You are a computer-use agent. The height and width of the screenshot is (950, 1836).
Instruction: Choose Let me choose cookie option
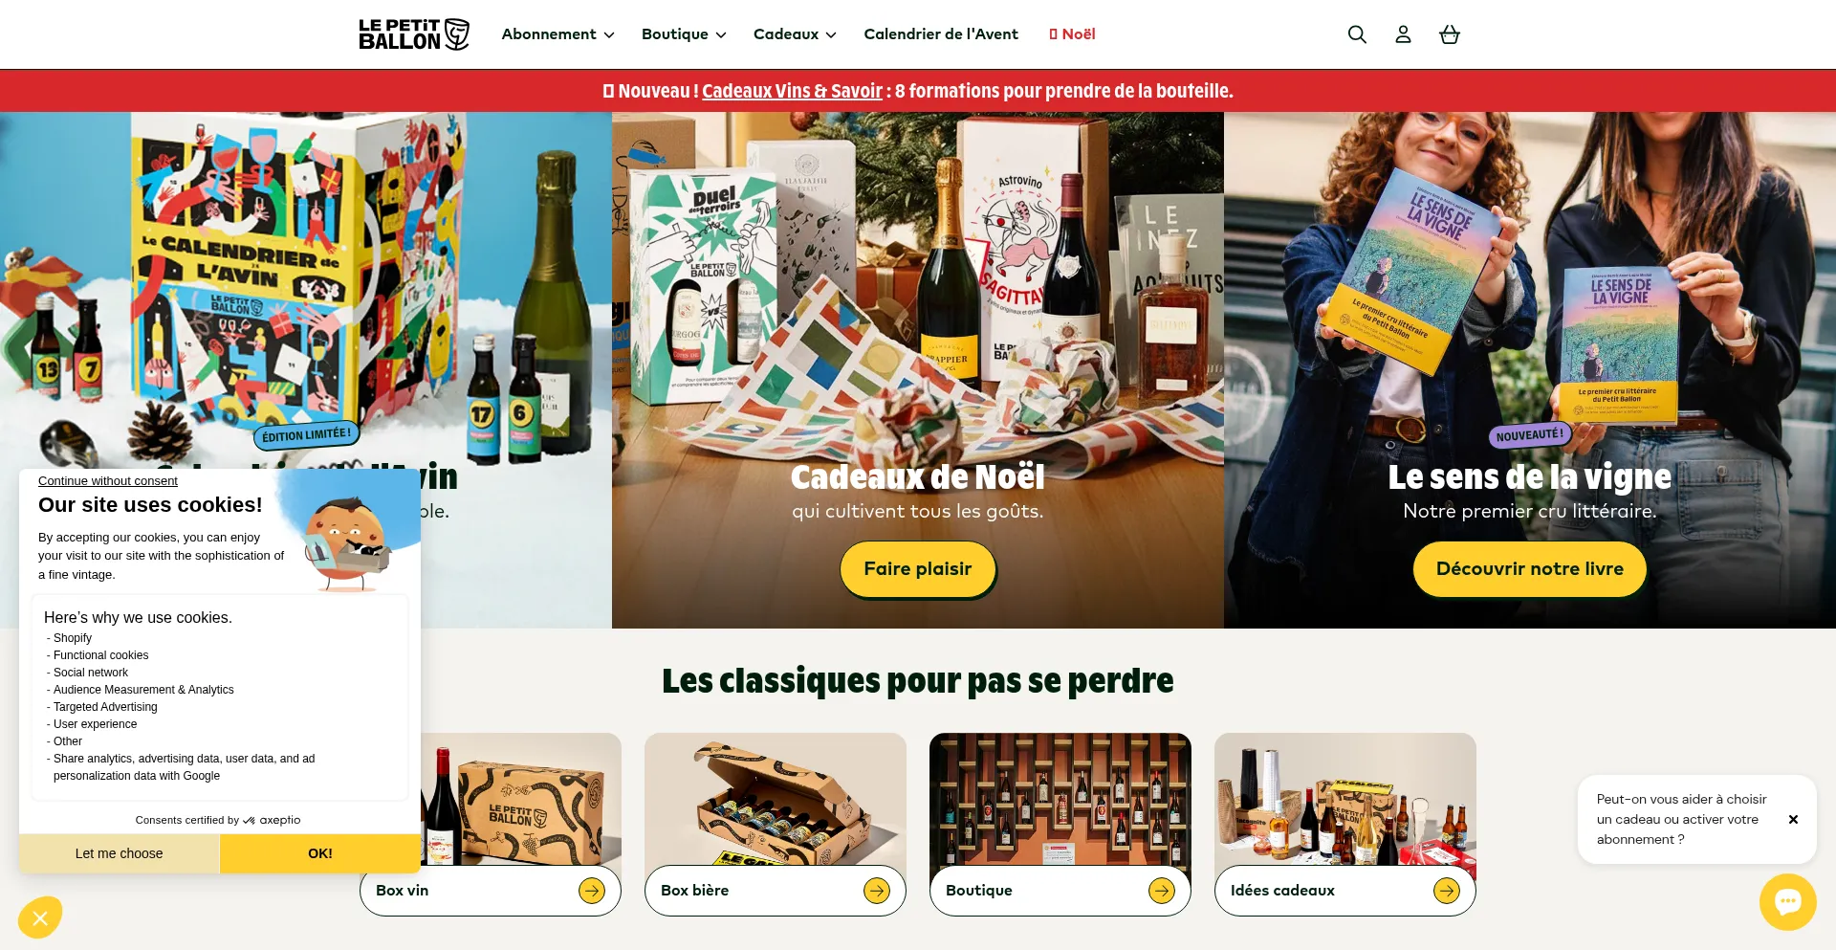(x=120, y=853)
